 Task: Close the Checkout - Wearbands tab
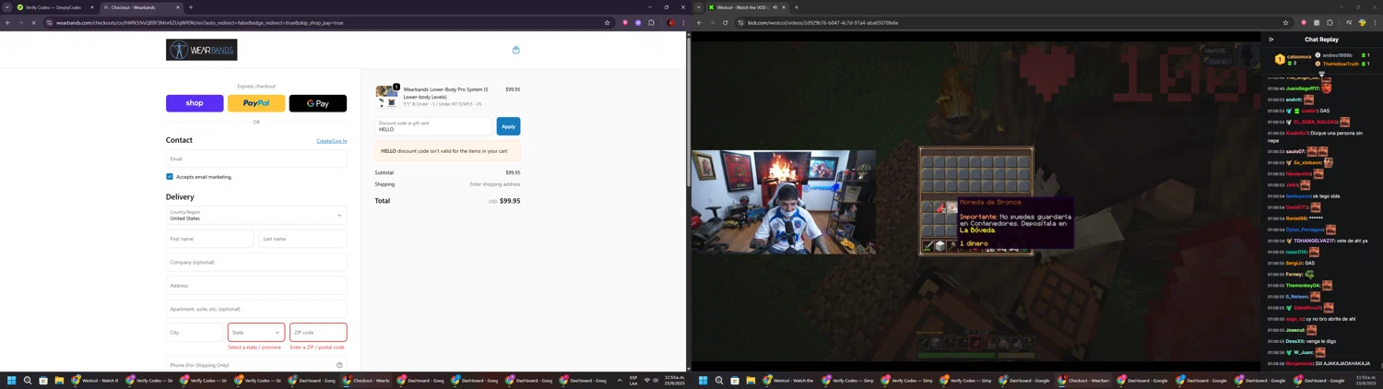click(x=178, y=7)
